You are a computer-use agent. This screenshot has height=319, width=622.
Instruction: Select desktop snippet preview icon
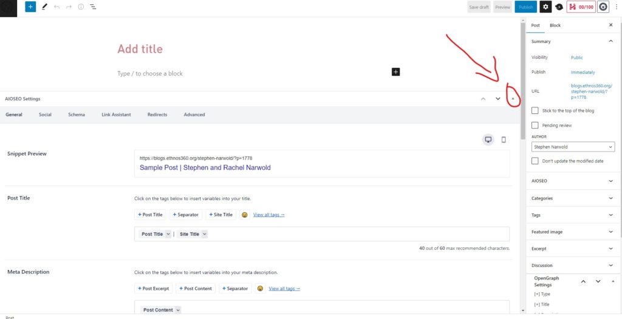[x=488, y=139]
